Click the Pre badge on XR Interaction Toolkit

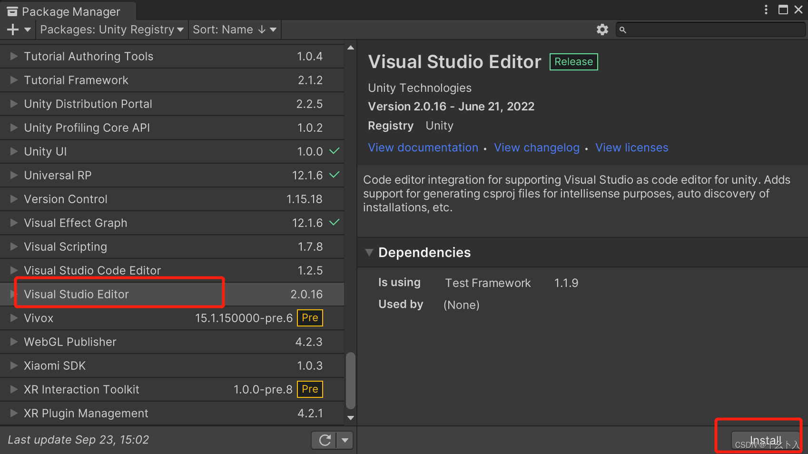point(310,389)
